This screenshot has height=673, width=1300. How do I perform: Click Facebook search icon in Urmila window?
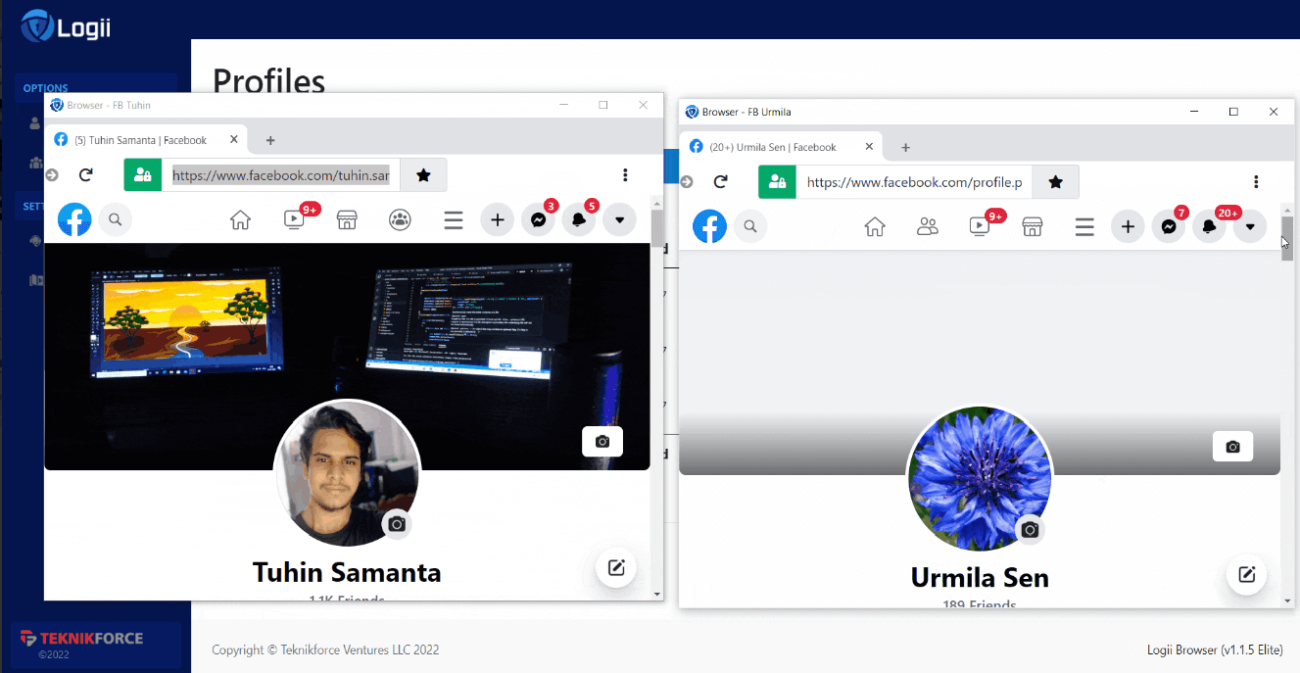pos(750,227)
